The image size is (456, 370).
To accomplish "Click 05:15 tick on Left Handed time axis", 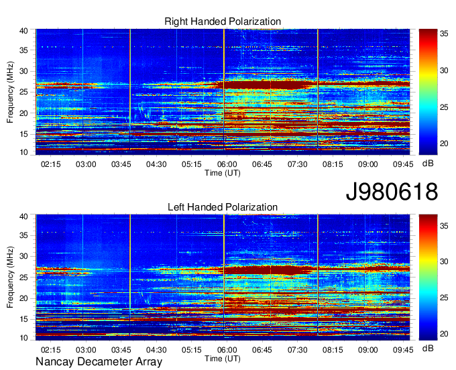I will pos(191,350).
